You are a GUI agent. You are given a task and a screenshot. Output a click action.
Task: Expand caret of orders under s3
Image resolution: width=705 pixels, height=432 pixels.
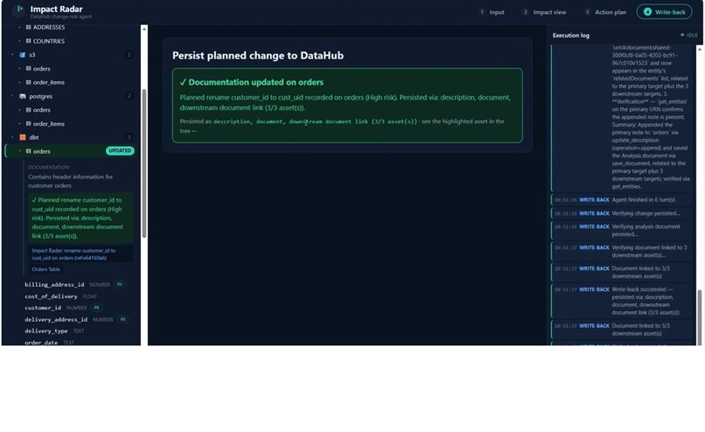click(20, 69)
